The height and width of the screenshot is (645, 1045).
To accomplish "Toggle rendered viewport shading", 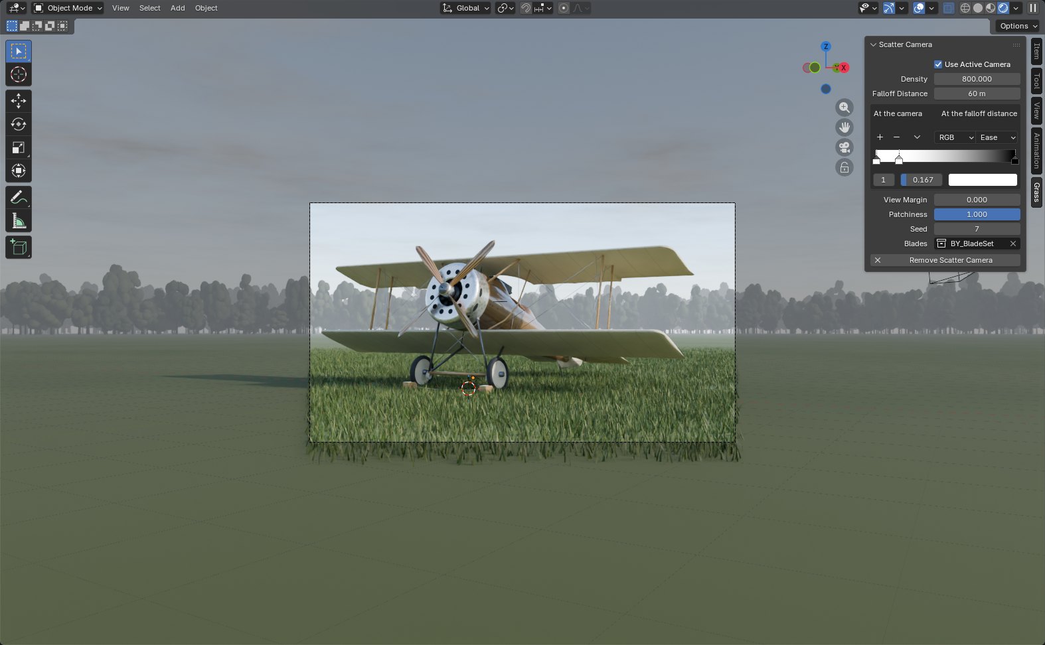I will click(x=1003, y=8).
